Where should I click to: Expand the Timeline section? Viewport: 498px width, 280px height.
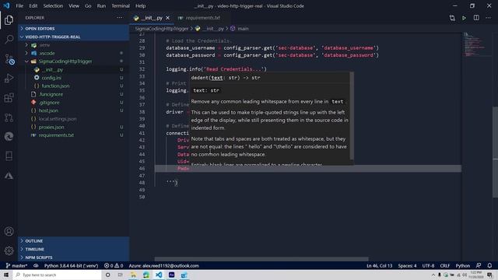coord(74,249)
